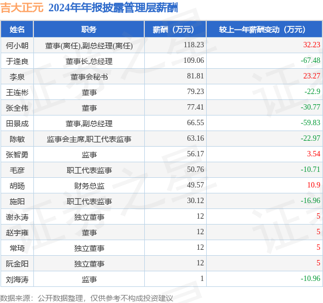Click salary value 49.57
323x303 pixels.
(195, 185)
